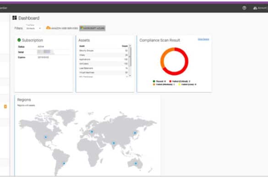Click the orange icon in left sidebar

click(5, 107)
